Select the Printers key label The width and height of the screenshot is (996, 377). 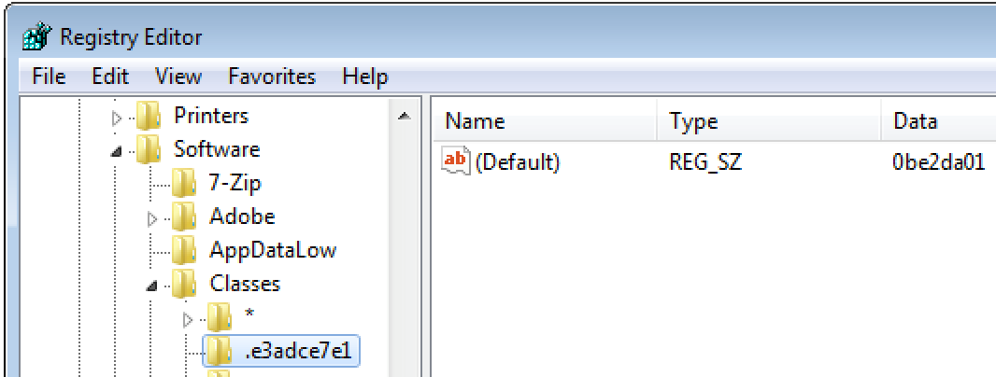(x=211, y=116)
